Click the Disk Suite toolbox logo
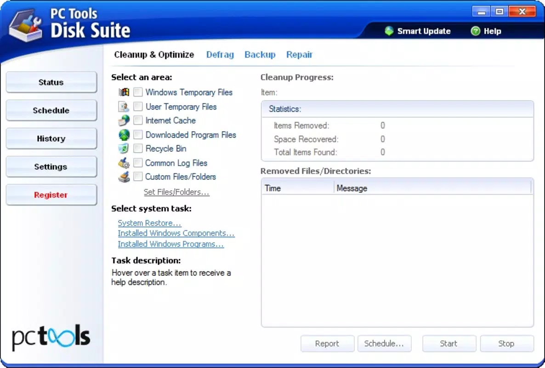The image size is (545, 368). (25, 25)
